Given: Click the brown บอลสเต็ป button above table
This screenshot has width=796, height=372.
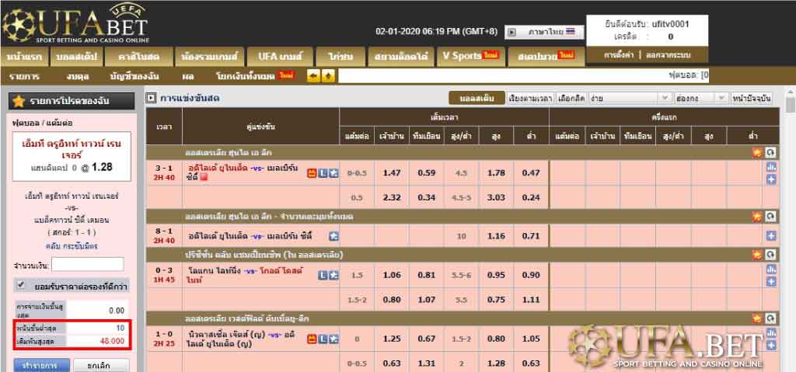Looking at the screenshot, I should [x=477, y=99].
